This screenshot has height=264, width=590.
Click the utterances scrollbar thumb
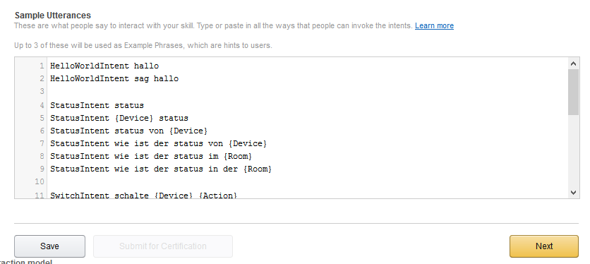point(573,92)
